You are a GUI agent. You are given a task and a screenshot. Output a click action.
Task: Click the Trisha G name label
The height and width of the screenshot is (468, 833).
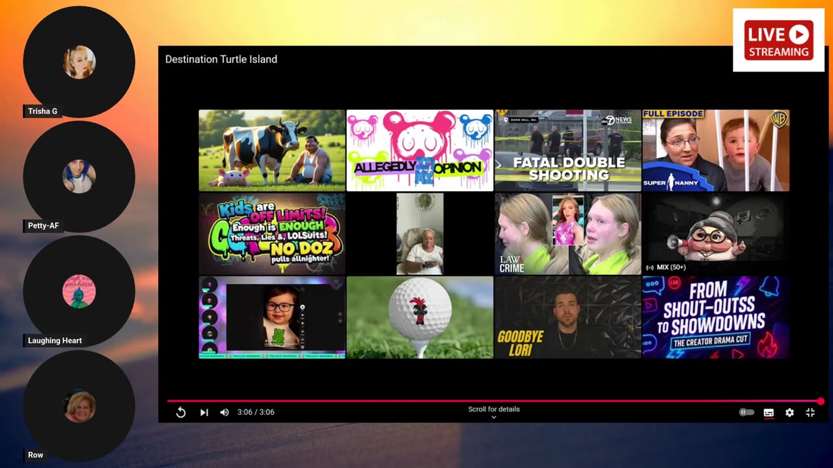(x=43, y=111)
